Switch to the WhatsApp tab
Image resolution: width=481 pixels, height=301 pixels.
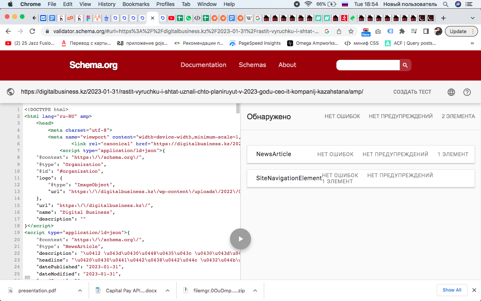[x=188, y=18]
